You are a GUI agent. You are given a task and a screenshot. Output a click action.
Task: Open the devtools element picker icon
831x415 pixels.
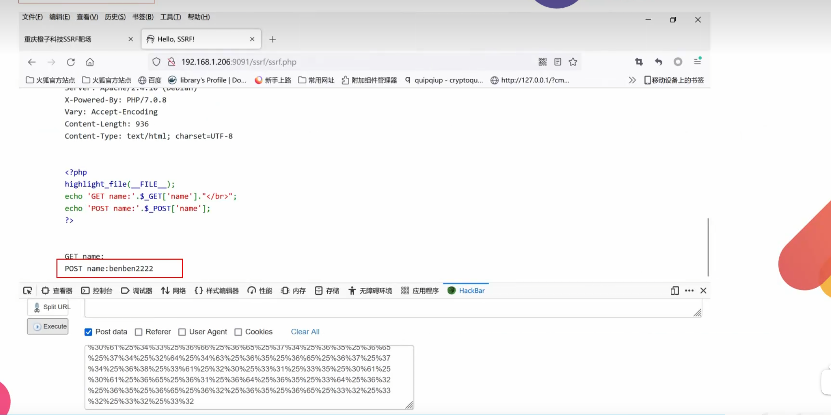(28, 291)
